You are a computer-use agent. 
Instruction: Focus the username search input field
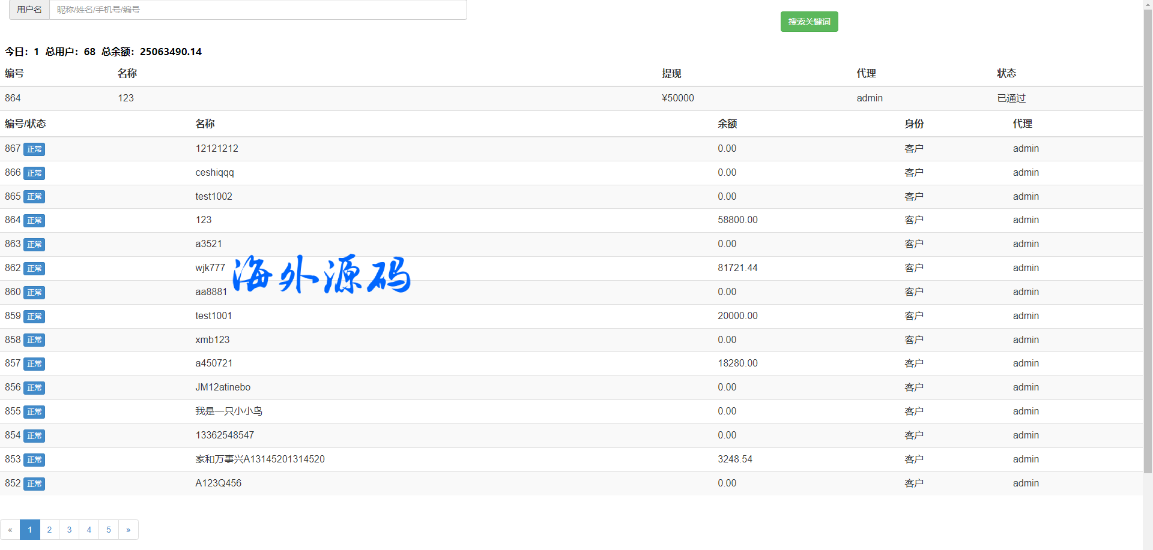click(x=258, y=10)
